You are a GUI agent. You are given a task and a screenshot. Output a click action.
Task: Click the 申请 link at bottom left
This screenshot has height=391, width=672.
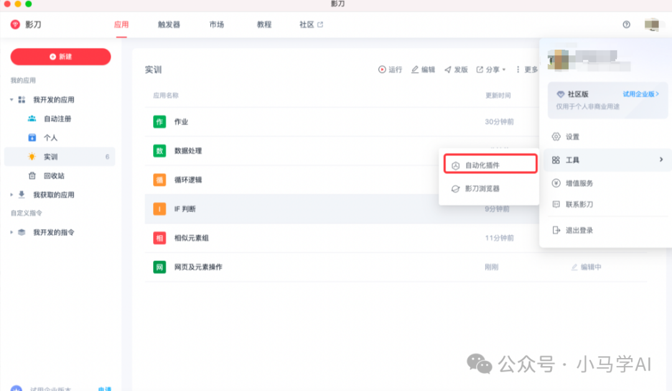[105, 389]
